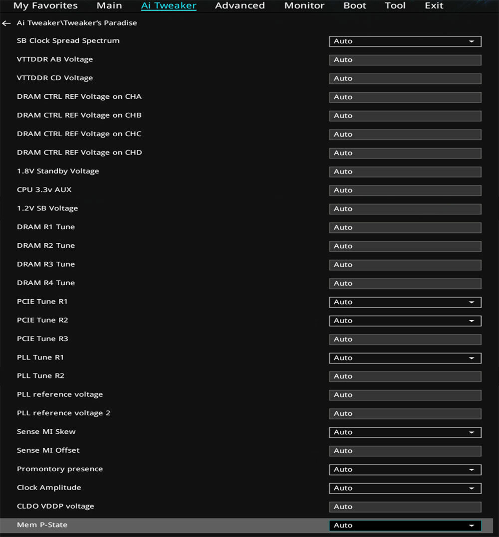Click the DRAM R1 Tune value field

coord(405,227)
